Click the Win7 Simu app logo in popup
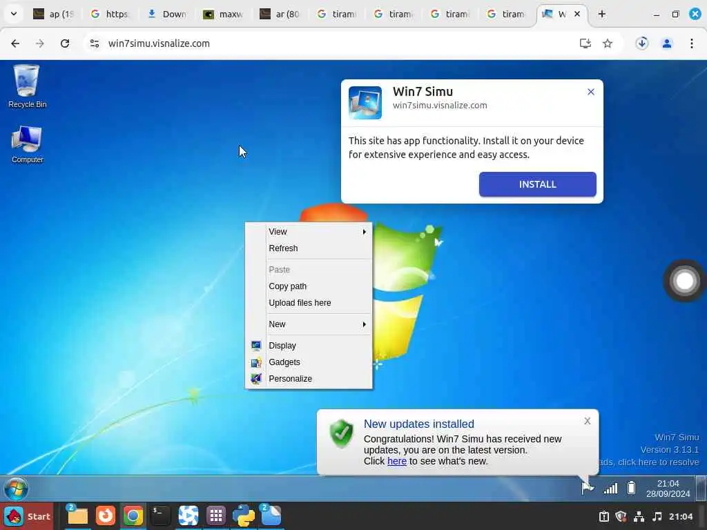707x530 pixels. pos(365,103)
